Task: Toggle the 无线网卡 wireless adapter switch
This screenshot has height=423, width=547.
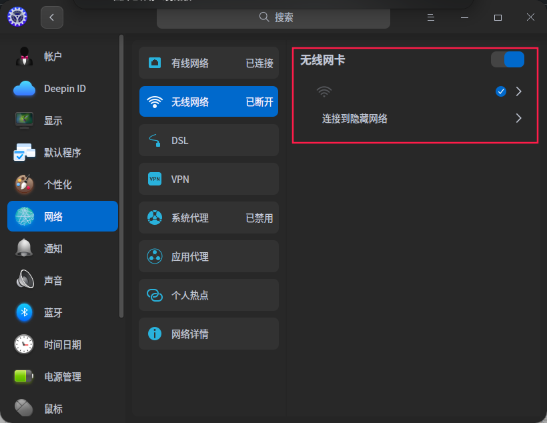Action: click(x=508, y=59)
